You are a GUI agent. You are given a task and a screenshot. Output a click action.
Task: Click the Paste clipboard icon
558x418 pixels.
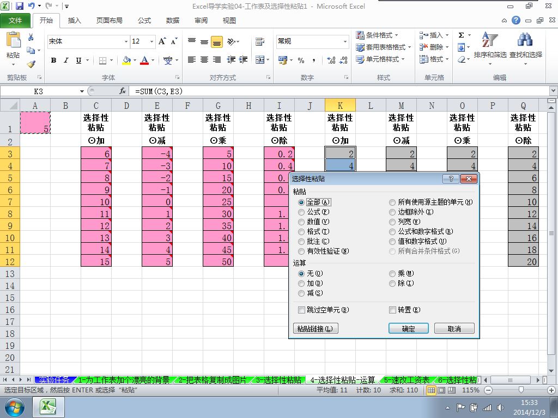(x=13, y=40)
